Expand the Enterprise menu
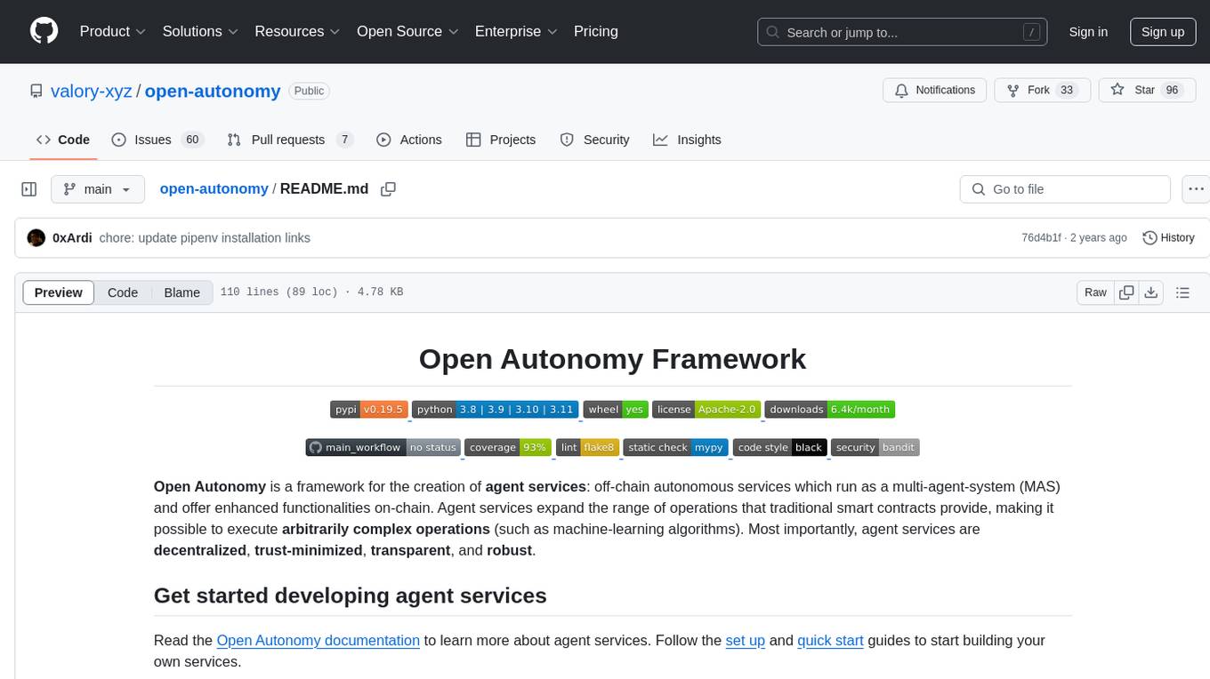 (x=516, y=31)
